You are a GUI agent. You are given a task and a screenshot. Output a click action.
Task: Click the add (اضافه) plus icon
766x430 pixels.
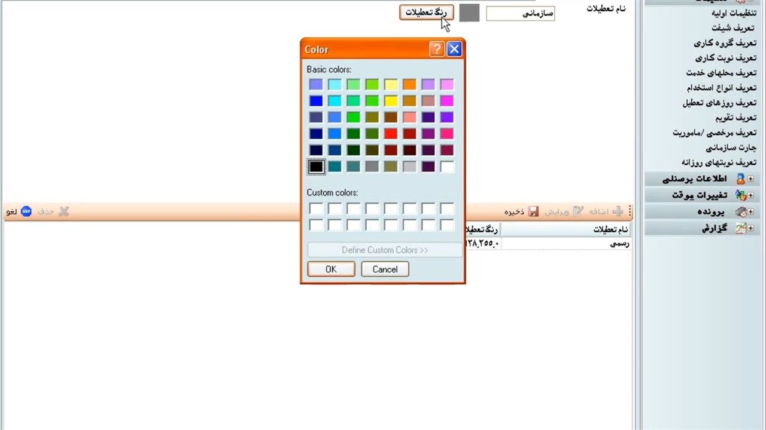click(x=618, y=211)
